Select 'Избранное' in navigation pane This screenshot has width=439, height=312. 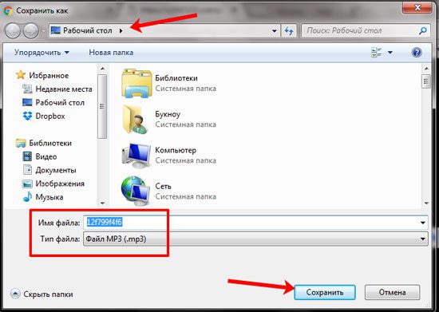pos(49,75)
